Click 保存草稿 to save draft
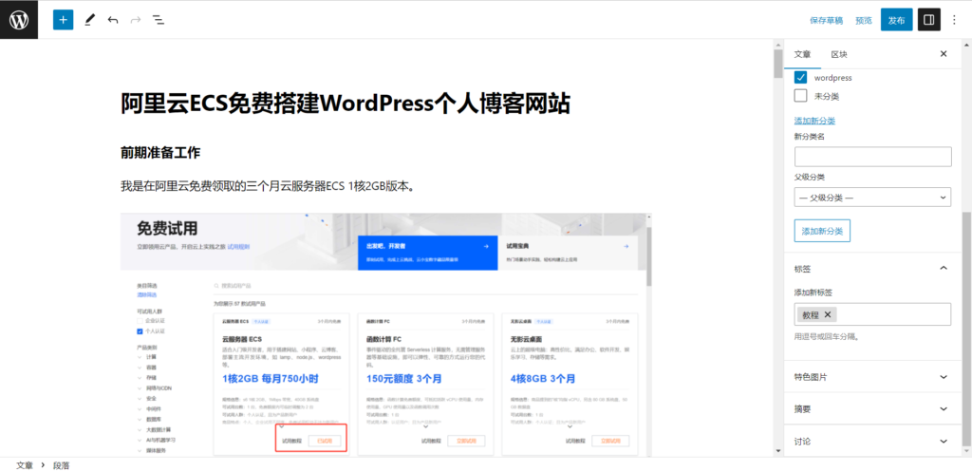The height and width of the screenshot is (472, 972). click(827, 21)
